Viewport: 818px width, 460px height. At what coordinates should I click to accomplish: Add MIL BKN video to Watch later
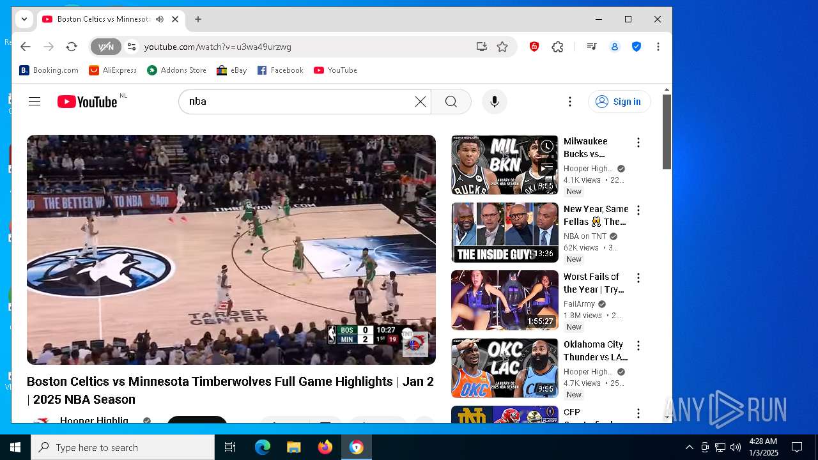[x=547, y=147]
